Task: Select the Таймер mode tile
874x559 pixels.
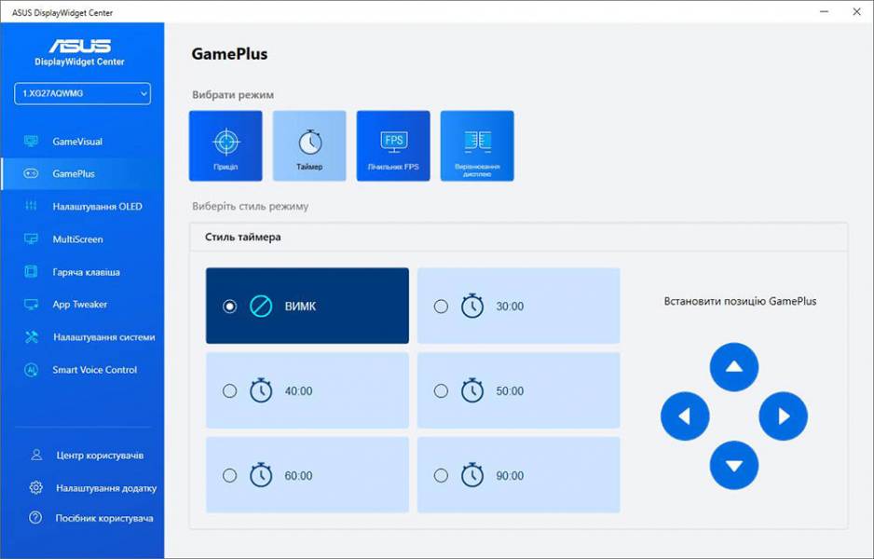Action: 309,146
